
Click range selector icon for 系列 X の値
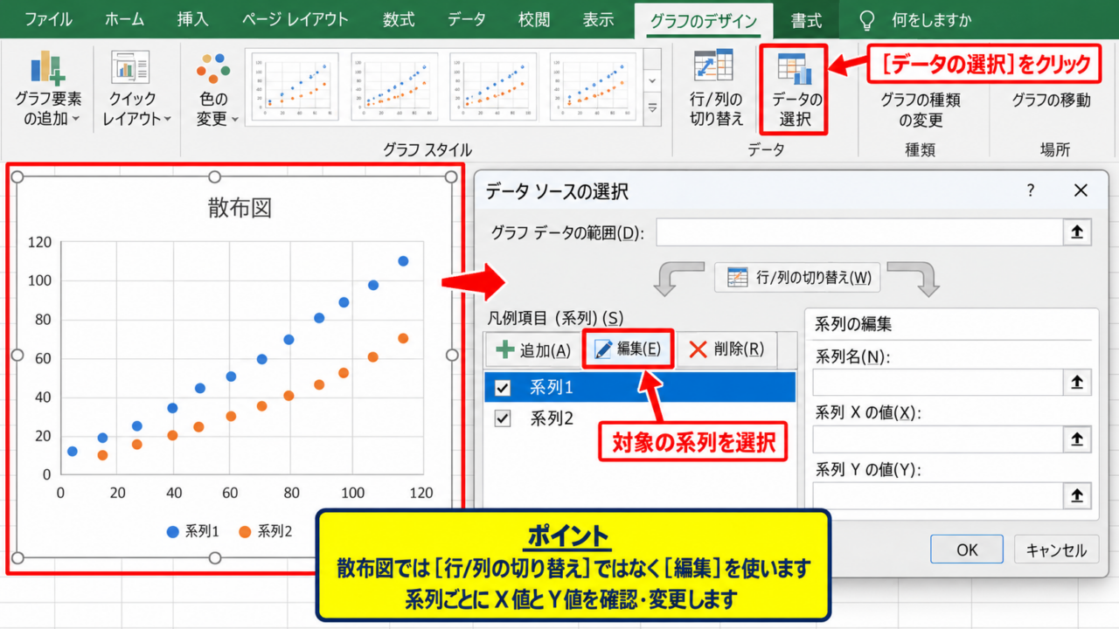pos(1077,439)
